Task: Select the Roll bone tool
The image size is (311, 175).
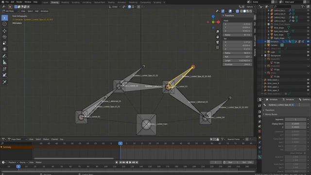Action: point(4,69)
